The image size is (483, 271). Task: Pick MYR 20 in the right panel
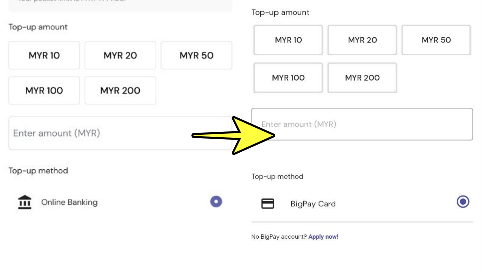point(362,40)
